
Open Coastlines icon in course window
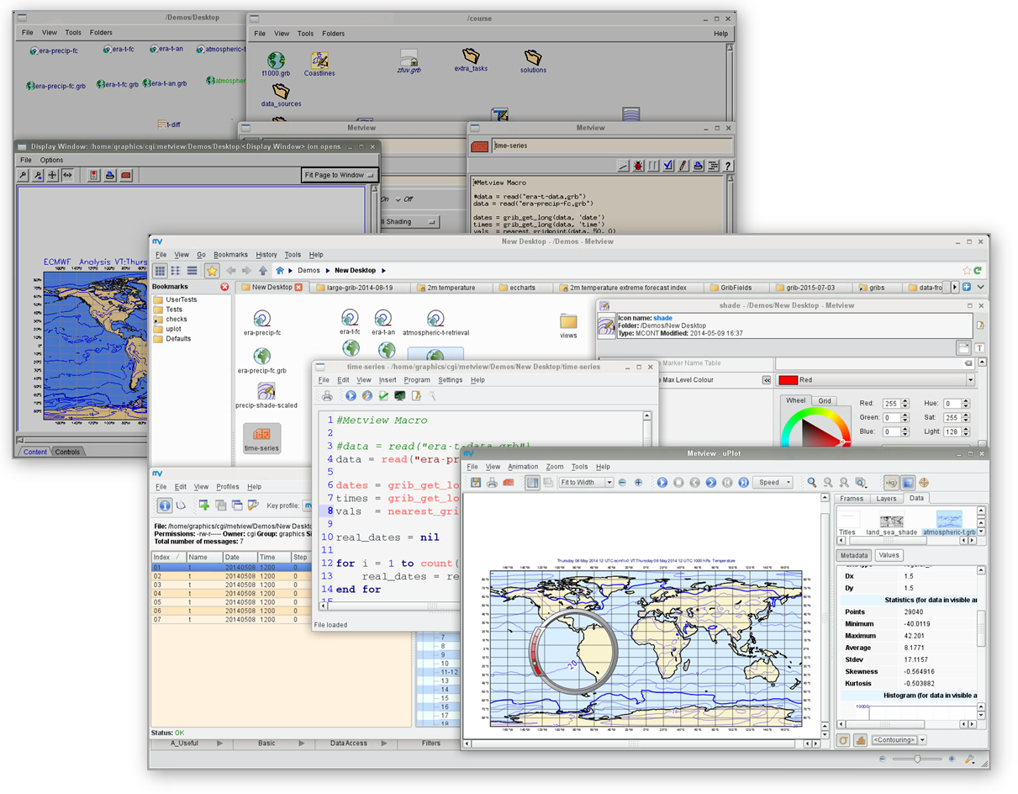[319, 64]
